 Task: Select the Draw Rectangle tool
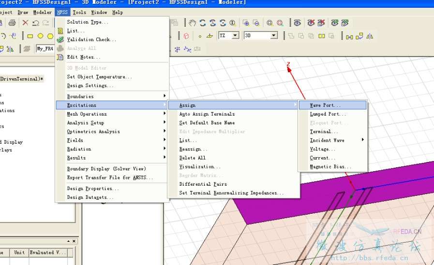coord(30,36)
